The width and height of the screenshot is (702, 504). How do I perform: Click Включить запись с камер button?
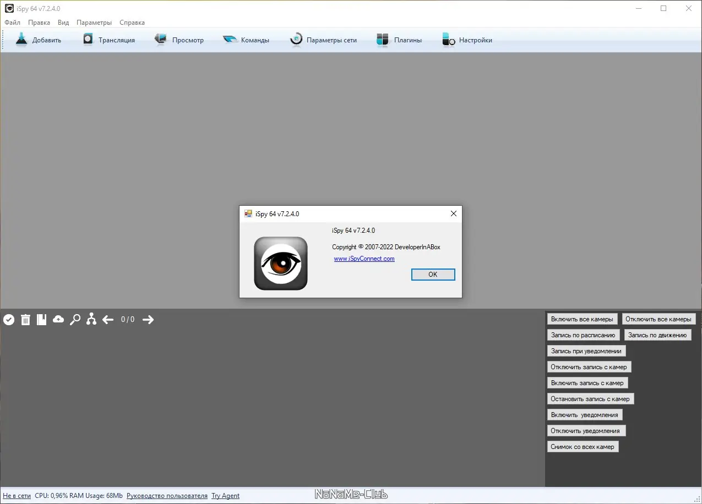[x=587, y=383]
